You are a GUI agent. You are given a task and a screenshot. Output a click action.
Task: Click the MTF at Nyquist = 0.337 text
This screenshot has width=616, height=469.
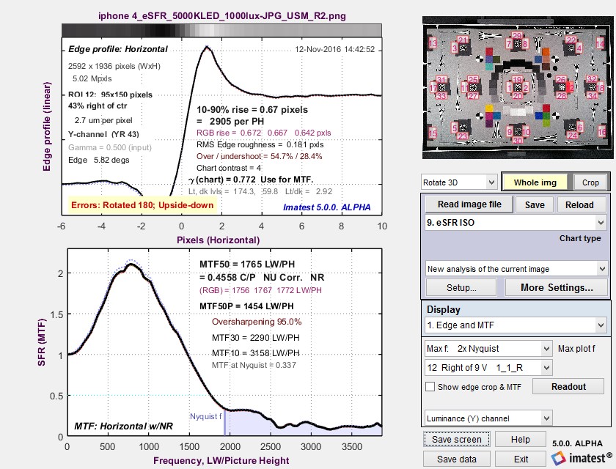click(x=254, y=365)
